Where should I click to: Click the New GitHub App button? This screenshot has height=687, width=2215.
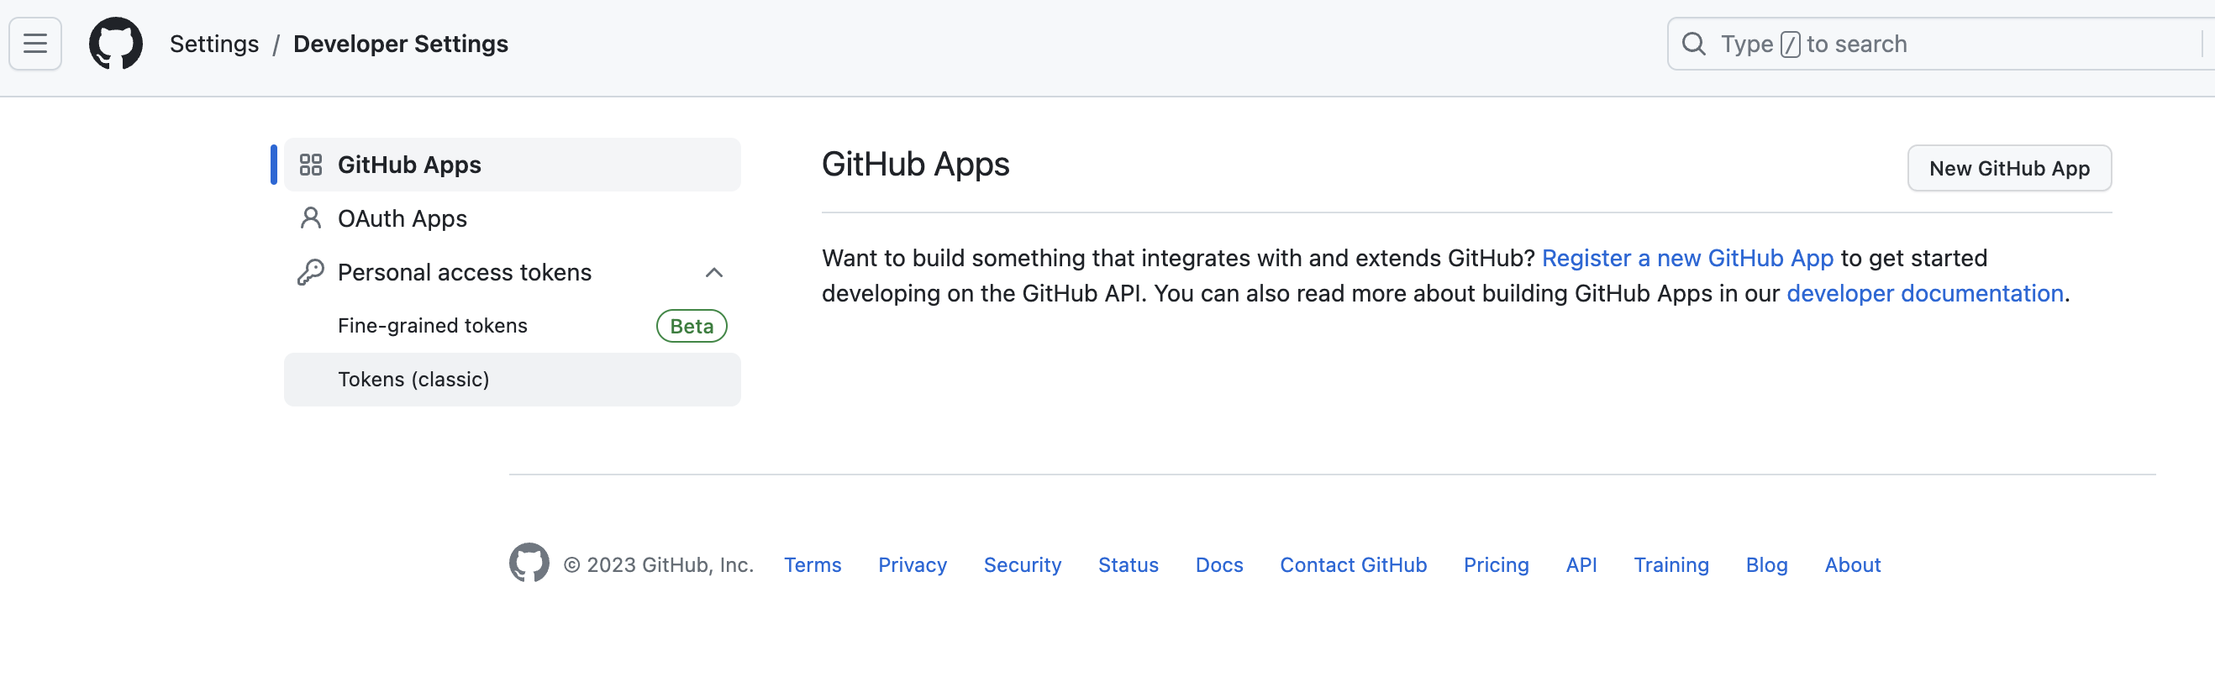[x=2008, y=169]
